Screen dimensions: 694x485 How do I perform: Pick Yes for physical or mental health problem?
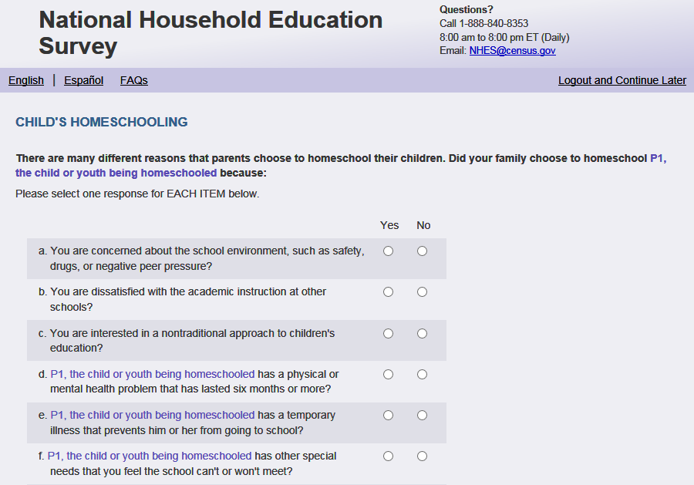tap(388, 374)
